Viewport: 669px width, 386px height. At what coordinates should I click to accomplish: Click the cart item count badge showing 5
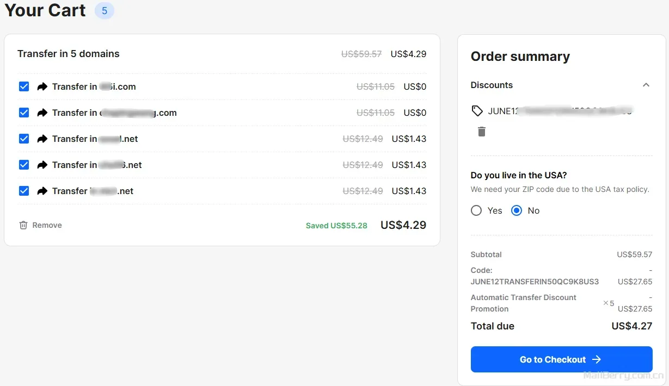pyautogui.click(x=105, y=11)
